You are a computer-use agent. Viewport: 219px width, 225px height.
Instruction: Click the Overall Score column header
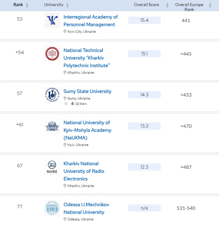pos(146,5)
